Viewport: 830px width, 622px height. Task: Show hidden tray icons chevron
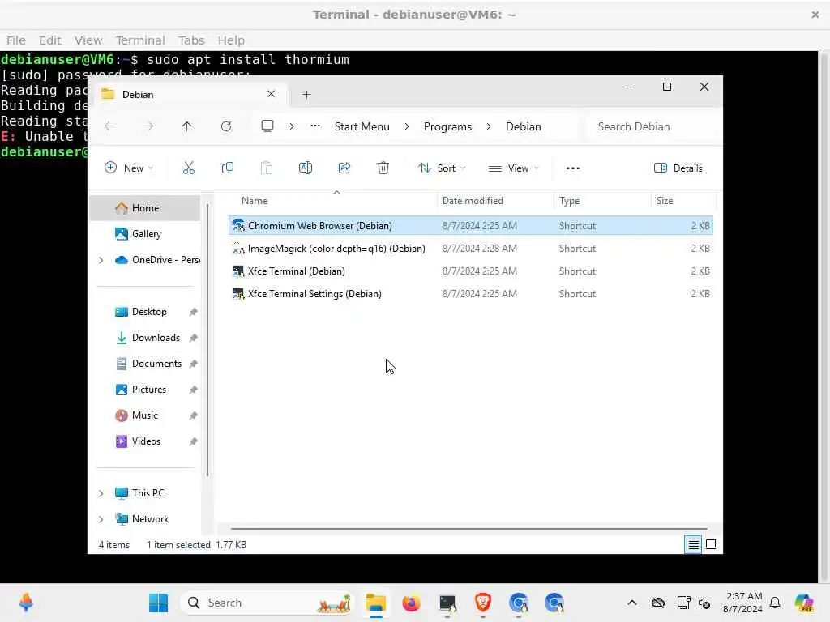[632, 603]
